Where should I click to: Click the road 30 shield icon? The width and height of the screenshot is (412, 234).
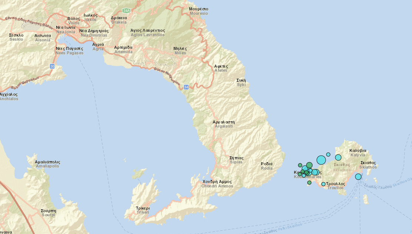click(52, 66)
